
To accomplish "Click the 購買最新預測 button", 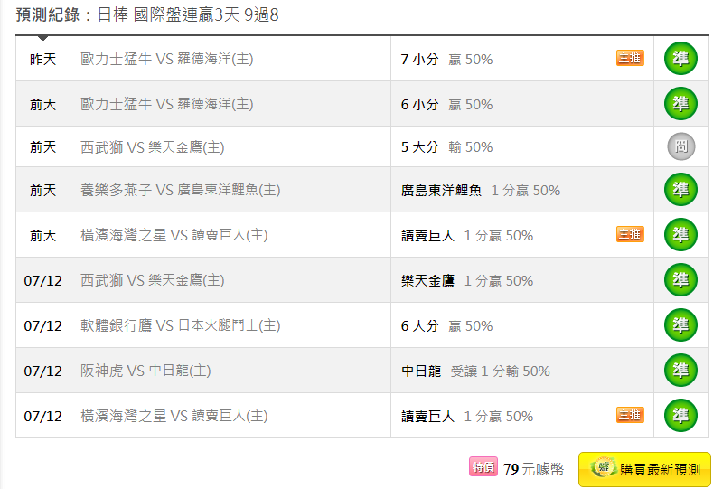I will point(644,469).
